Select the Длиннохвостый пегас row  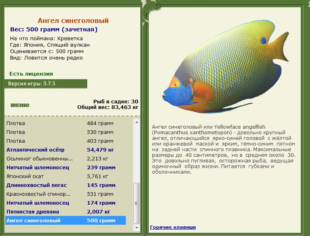66,185
